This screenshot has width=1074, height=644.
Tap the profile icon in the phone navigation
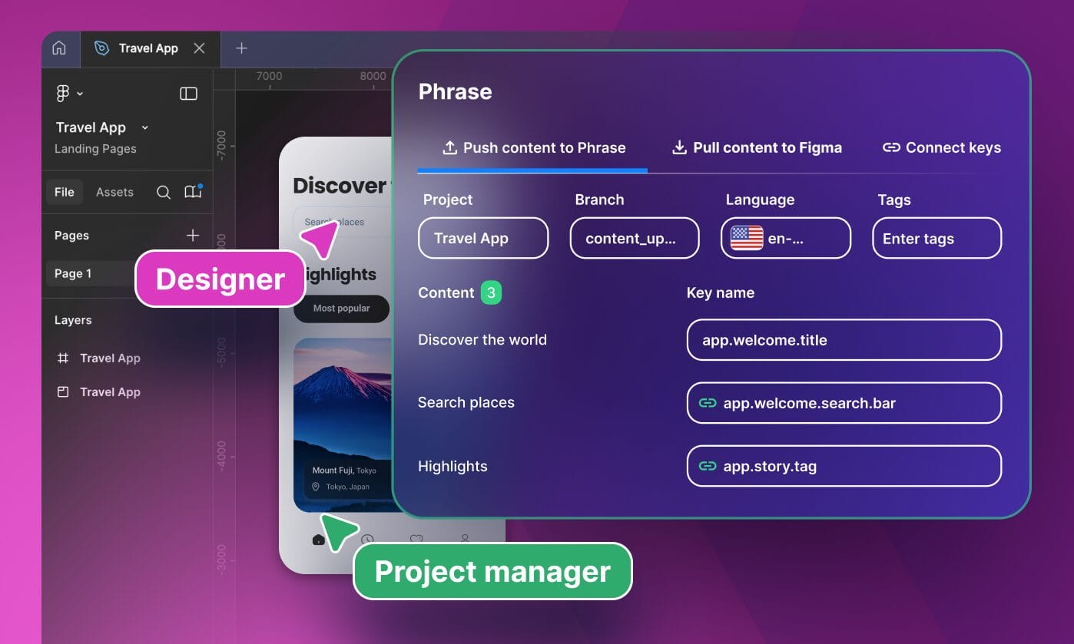[465, 540]
